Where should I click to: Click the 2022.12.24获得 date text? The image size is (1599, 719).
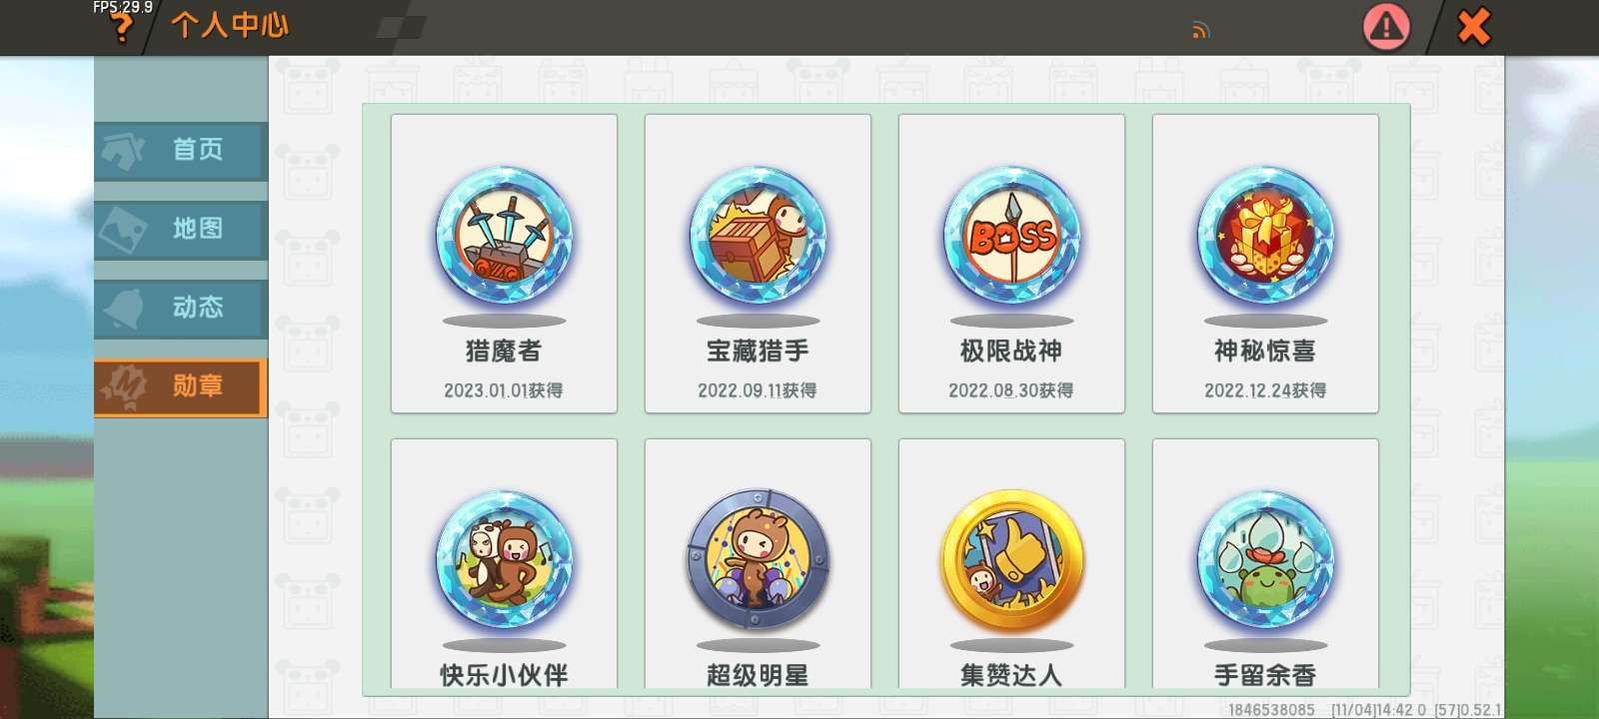1265,390
